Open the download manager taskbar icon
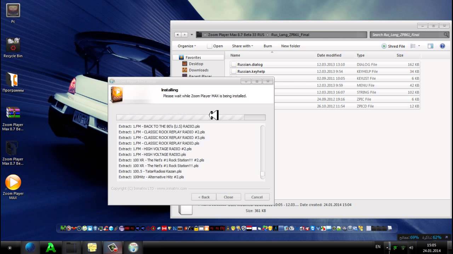This screenshot has height=254, width=453. click(133, 248)
